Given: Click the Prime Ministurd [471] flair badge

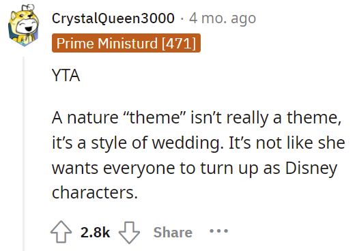Looking at the screenshot, I should tap(126, 43).
